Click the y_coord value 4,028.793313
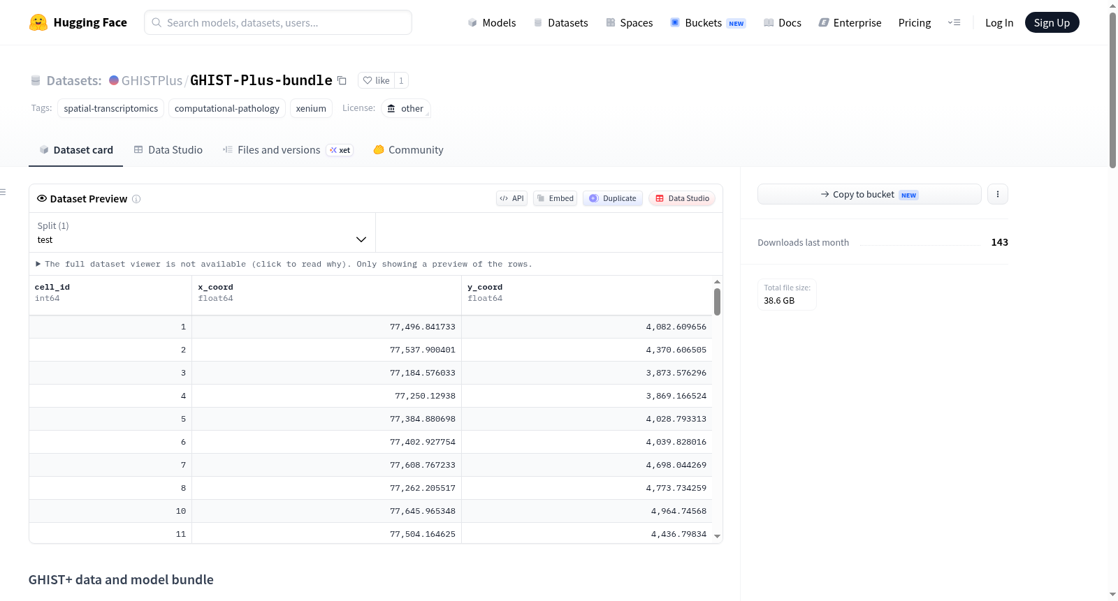Image resolution: width=1118 pixels, height=601 pixels. pos(676,419)
